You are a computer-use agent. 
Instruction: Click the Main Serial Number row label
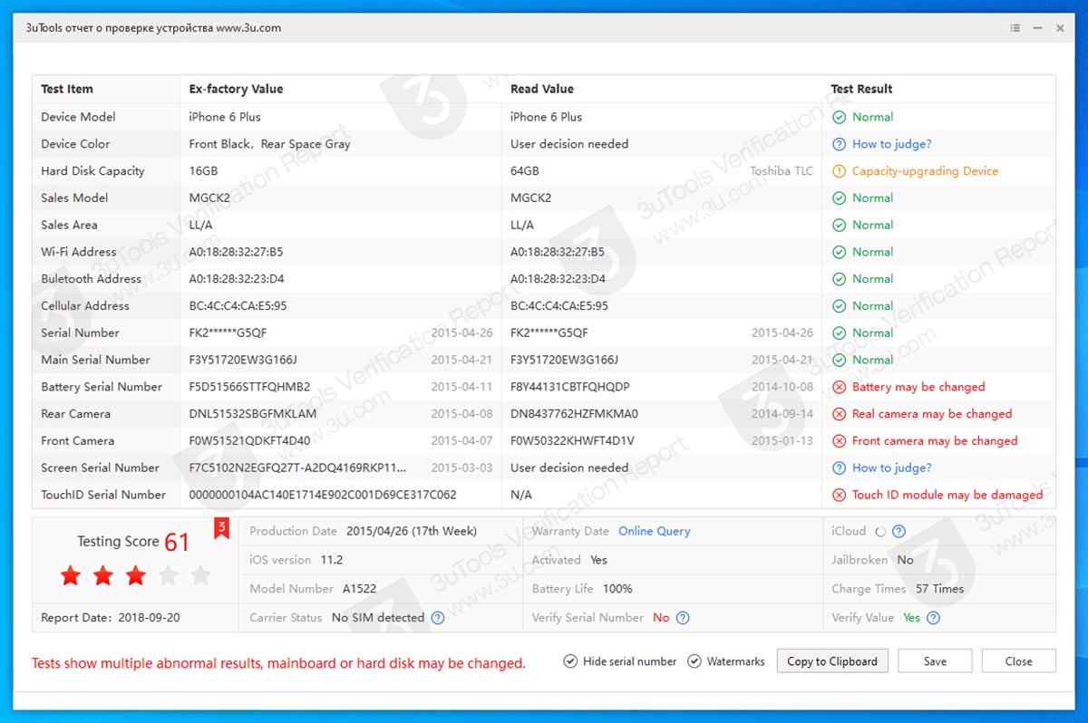point(95,360)
